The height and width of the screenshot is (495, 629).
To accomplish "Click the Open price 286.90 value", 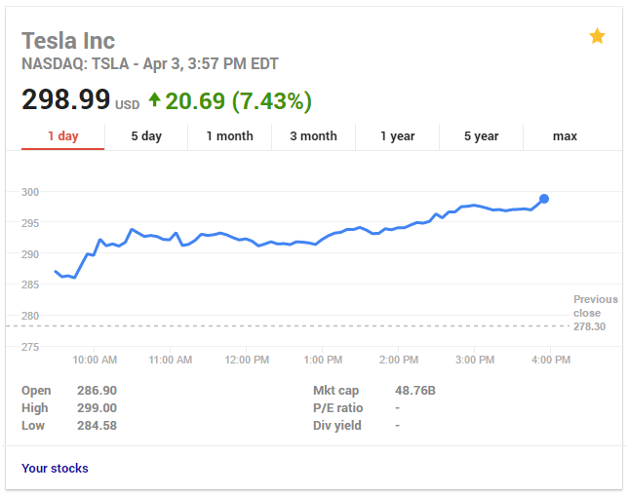I will (x=98, y=390).
